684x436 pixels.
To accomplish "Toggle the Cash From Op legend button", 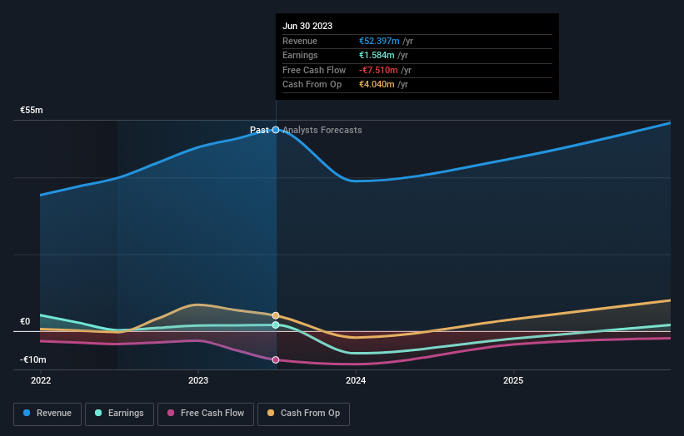I will coord(303,414).
